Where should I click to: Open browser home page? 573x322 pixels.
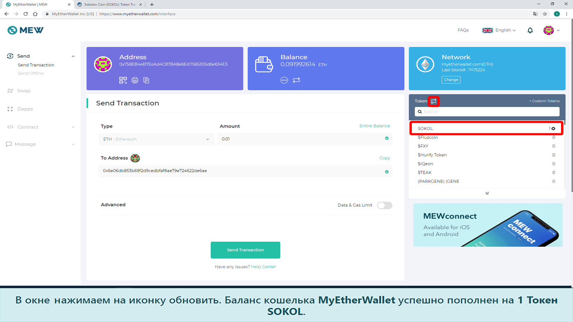click(x=35, y=14)
